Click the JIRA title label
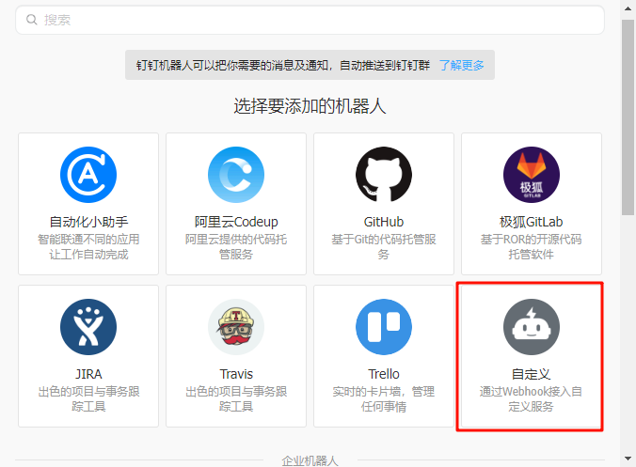The image size is (636, 467). pos(88,374)
